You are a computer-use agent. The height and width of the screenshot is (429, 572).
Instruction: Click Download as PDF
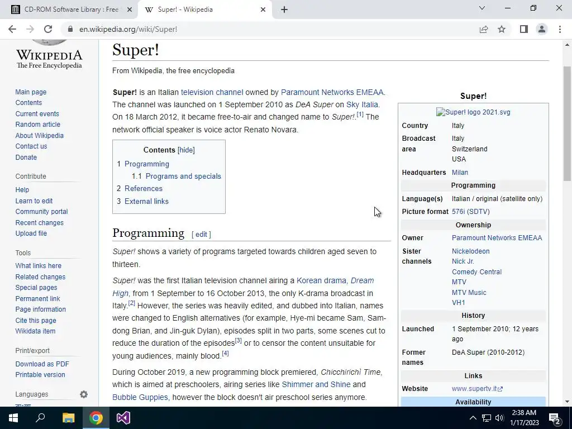(42, 364)
